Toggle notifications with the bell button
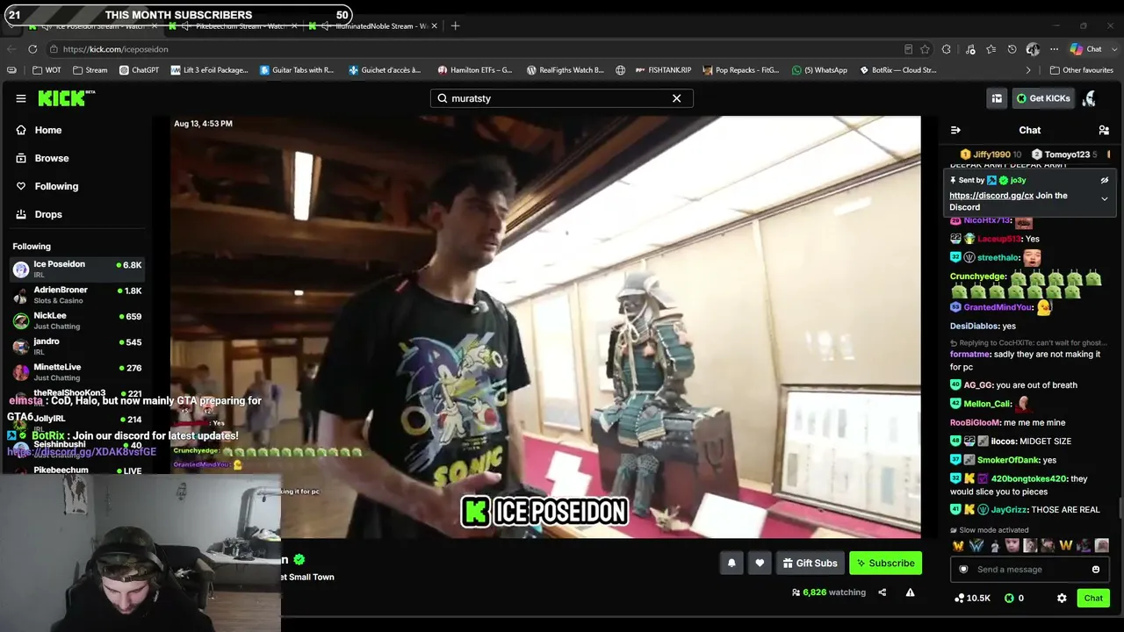The width and height of the screenshot is (1124, 632). (x=731, y=564)
